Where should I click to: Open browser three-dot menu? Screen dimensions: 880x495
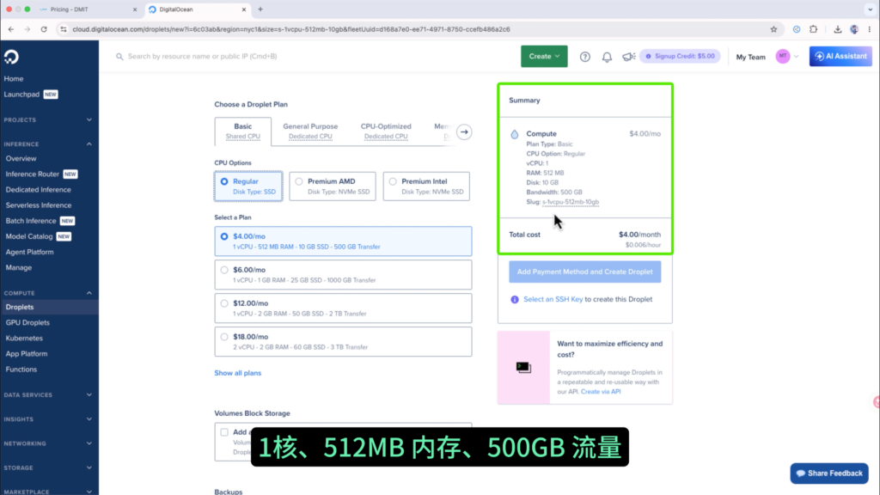870,29
